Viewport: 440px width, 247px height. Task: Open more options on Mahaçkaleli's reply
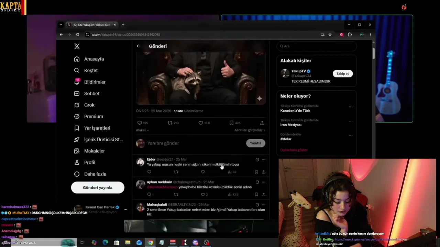264,205
